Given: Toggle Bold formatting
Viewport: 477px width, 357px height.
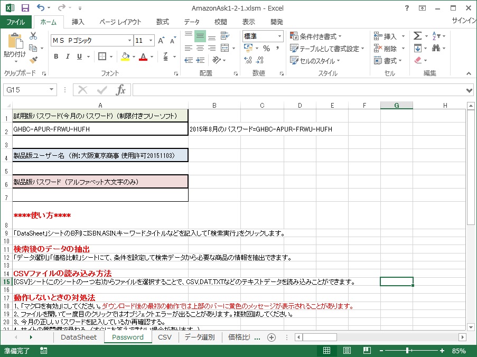Looking at the screenshot, I should tap(56, 57).
